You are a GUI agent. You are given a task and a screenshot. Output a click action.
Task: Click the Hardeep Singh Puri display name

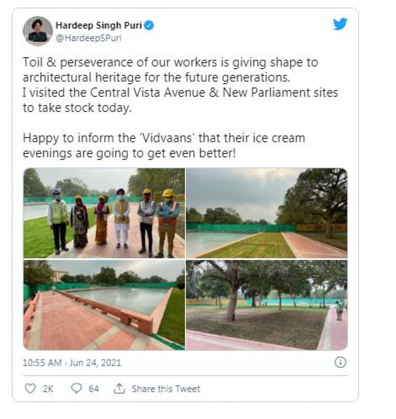(98, 26)
